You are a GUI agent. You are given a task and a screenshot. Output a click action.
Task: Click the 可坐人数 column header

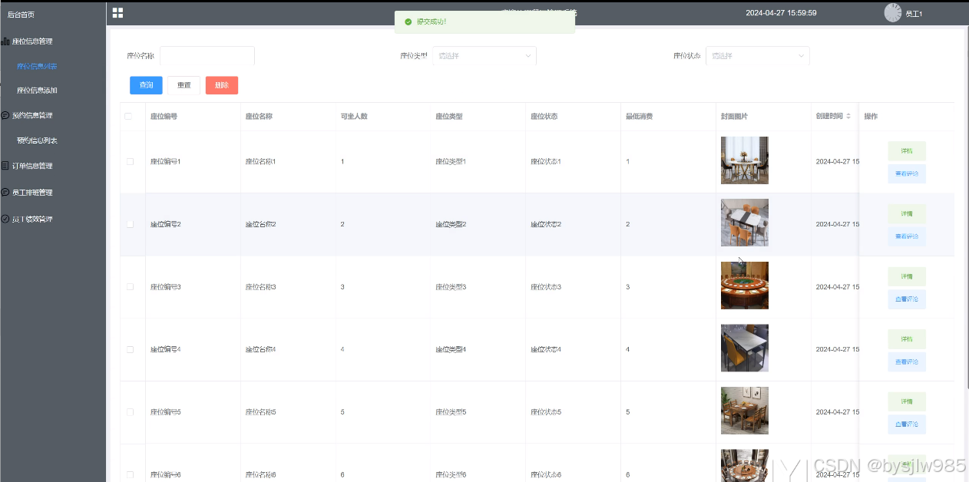(x=354, y=117)
